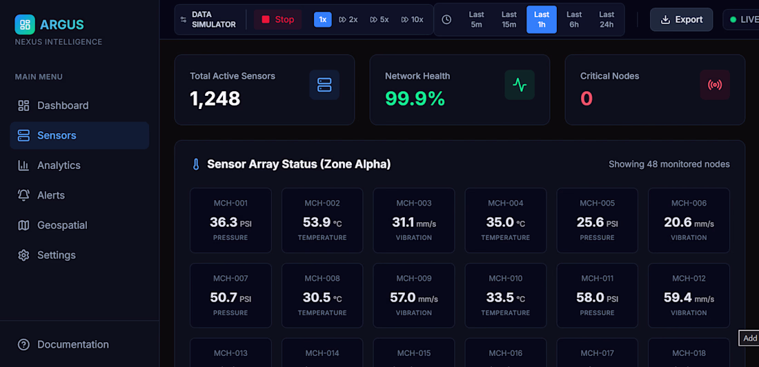Click the Critical Nodes value 0
This screenshot has width=759, height=367.
coord(586,99)
